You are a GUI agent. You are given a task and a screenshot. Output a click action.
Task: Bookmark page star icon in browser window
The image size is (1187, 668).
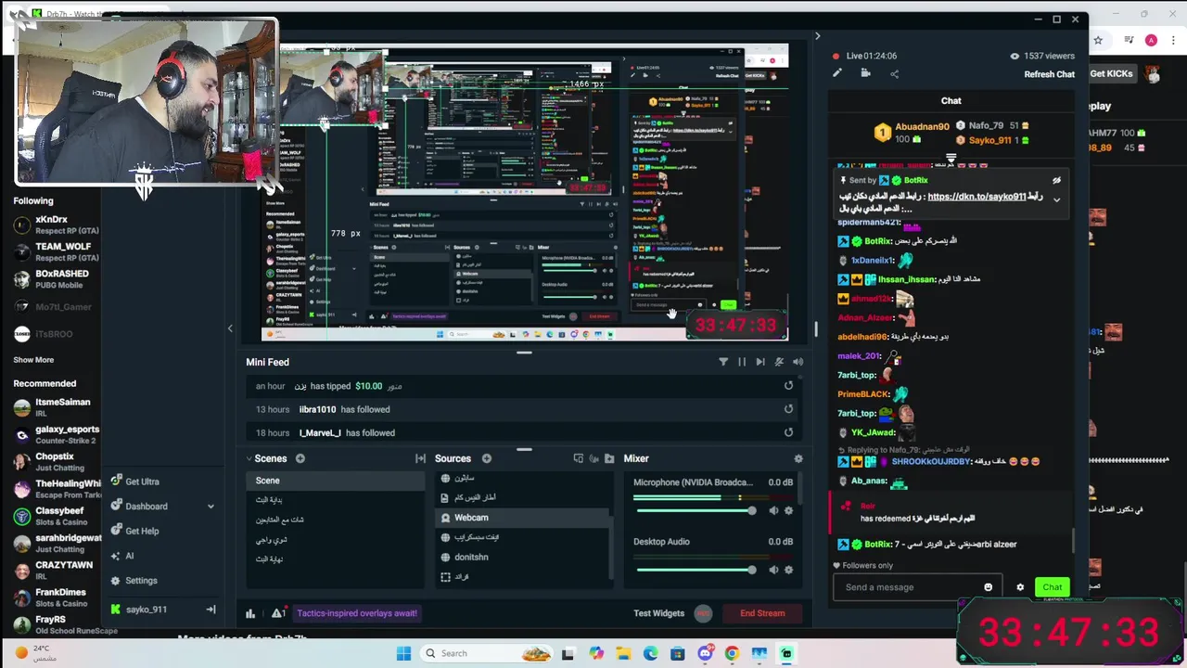[x=1098, y=40]
